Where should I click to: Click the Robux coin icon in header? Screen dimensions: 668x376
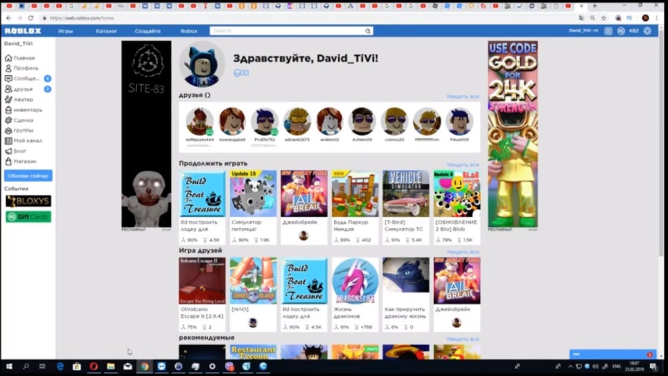click(621, 31)
